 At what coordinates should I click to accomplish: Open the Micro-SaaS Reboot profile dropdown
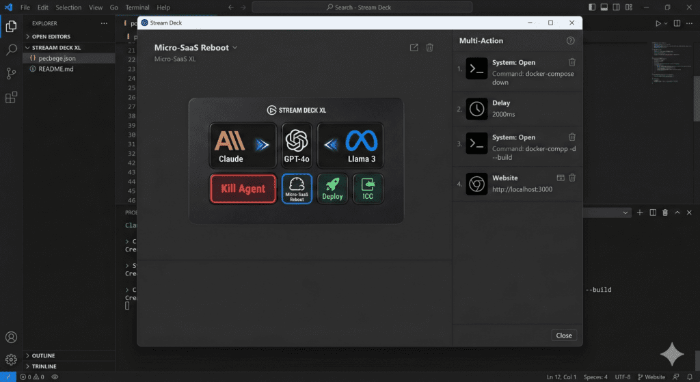pos(234,48)
